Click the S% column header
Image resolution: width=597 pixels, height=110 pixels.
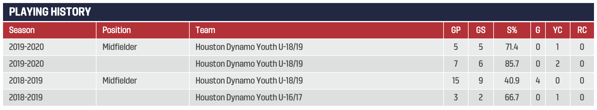click(x=512, y=30)
